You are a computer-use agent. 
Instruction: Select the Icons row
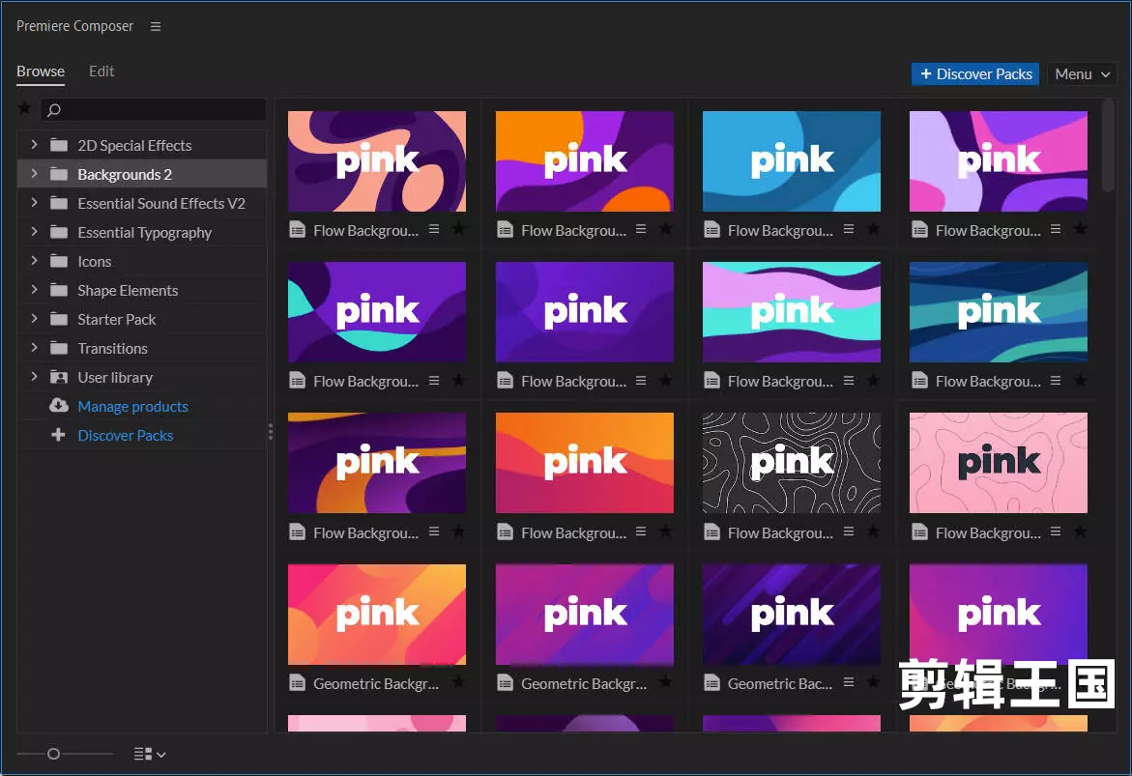point(142,261)
